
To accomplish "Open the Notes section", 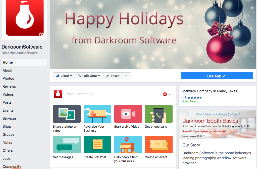I will [7, 142].
